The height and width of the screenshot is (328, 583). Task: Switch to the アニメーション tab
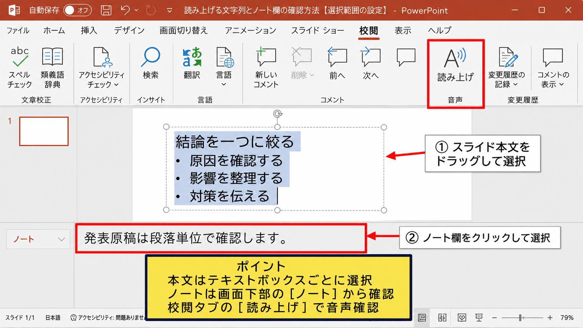[250, 30]
